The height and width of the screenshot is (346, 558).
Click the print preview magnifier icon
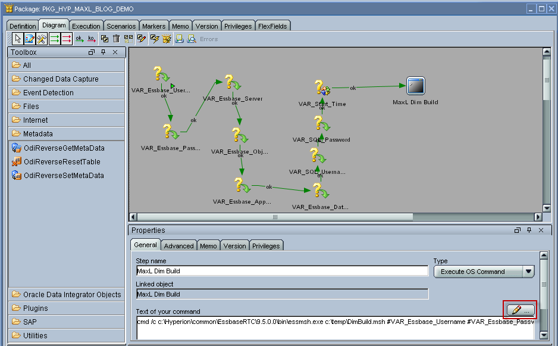[x=192, y=39]
